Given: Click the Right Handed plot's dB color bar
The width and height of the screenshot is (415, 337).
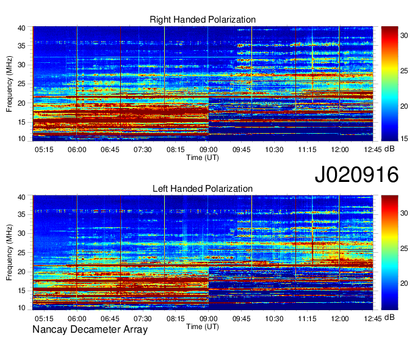Looking at the screenshot, I should pyautogui.click(x=389, y=84).
